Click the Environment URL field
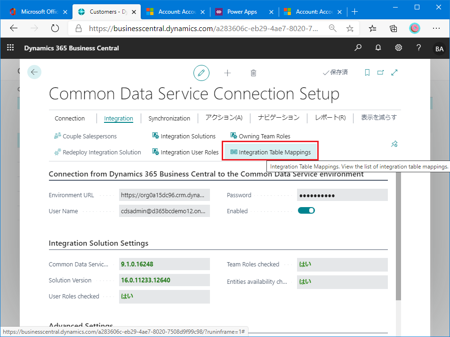Image resolution: width=450 pixels, height=337 pixels. click(x=164, y=195)
